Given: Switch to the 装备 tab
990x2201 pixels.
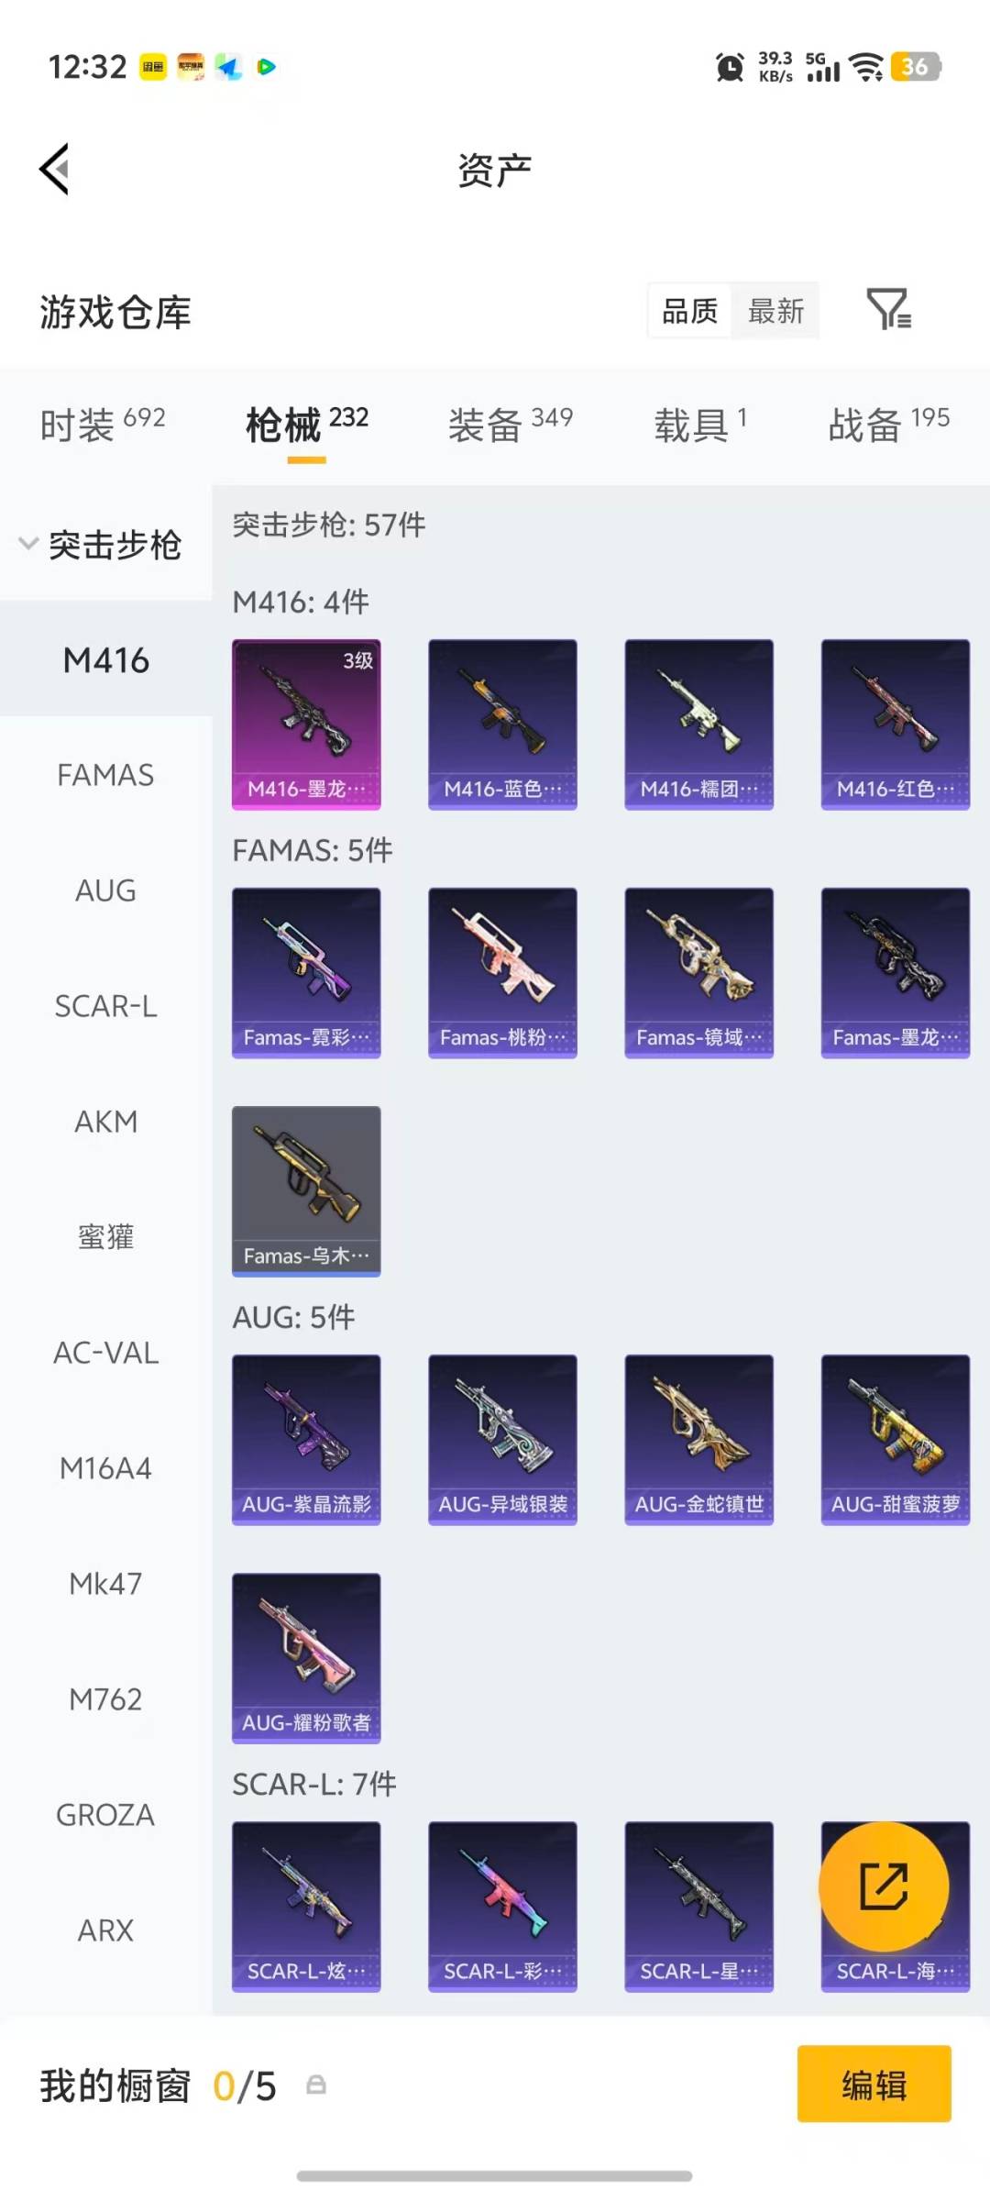Looking at the screenshot, I should click(x=511, y=425).
